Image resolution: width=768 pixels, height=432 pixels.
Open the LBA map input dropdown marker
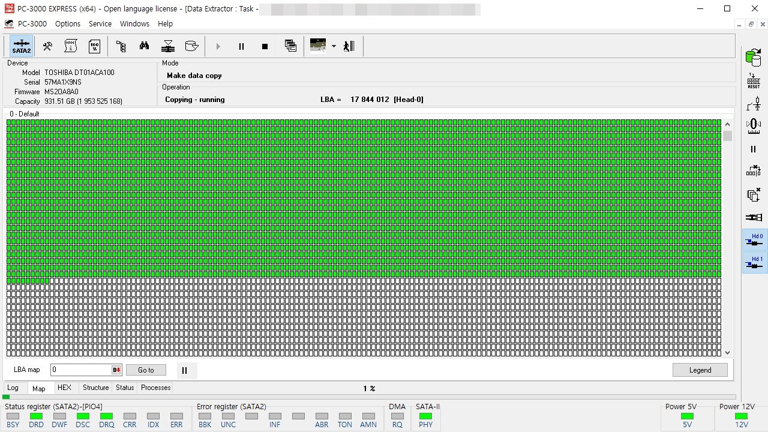(x=116, y=370)
